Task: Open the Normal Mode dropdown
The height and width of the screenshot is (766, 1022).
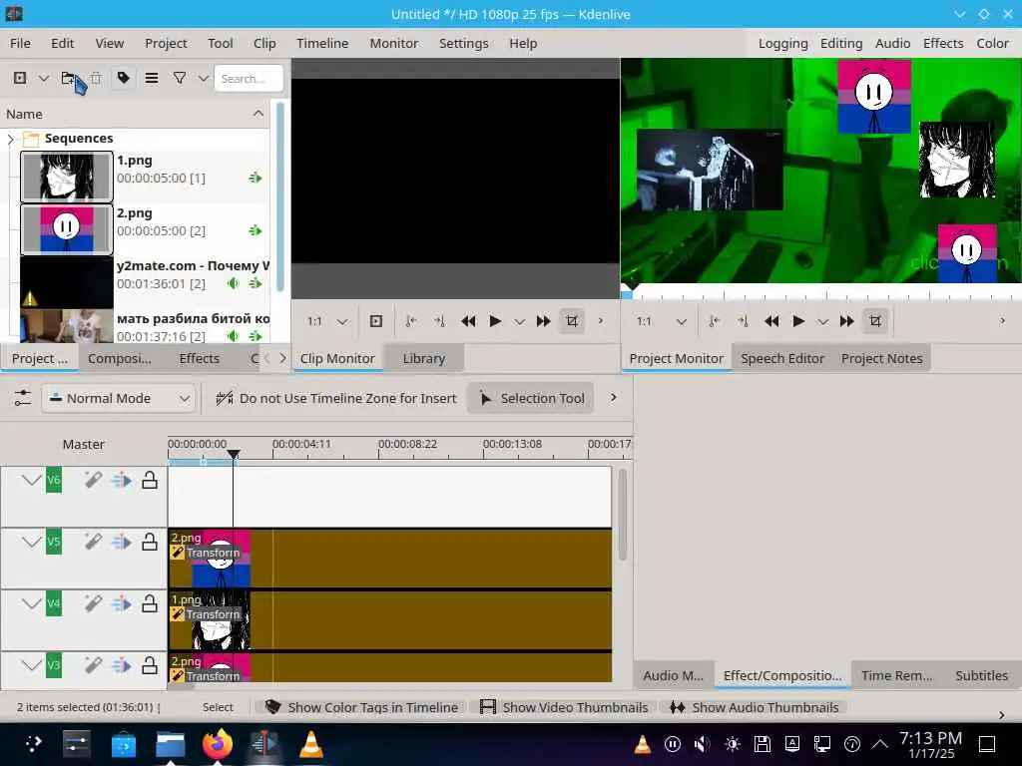Action: coord(119,398)
